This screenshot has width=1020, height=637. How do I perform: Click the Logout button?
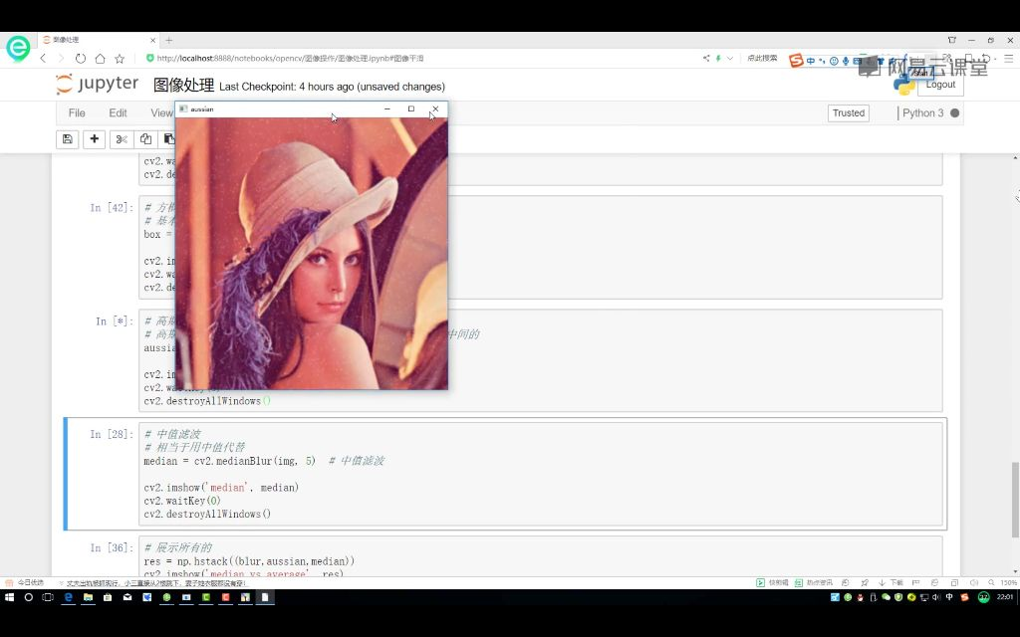pyautogui.click(x=940, y=85)
